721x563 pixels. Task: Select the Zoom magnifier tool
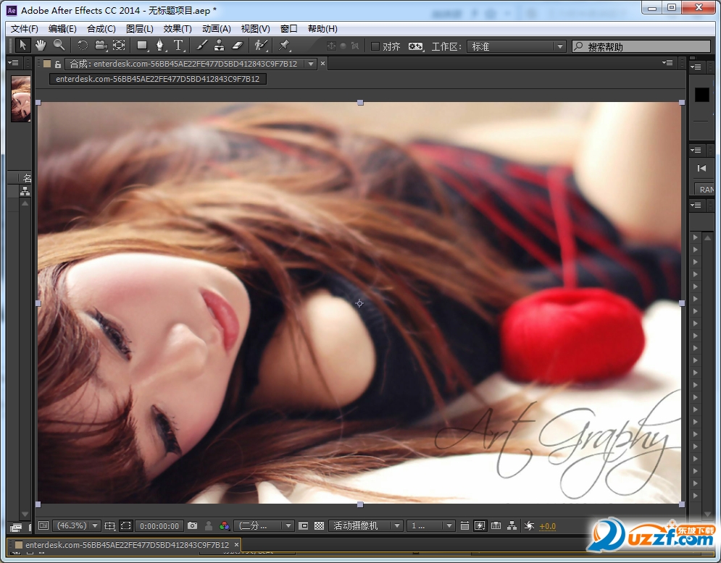click(59, 46)
